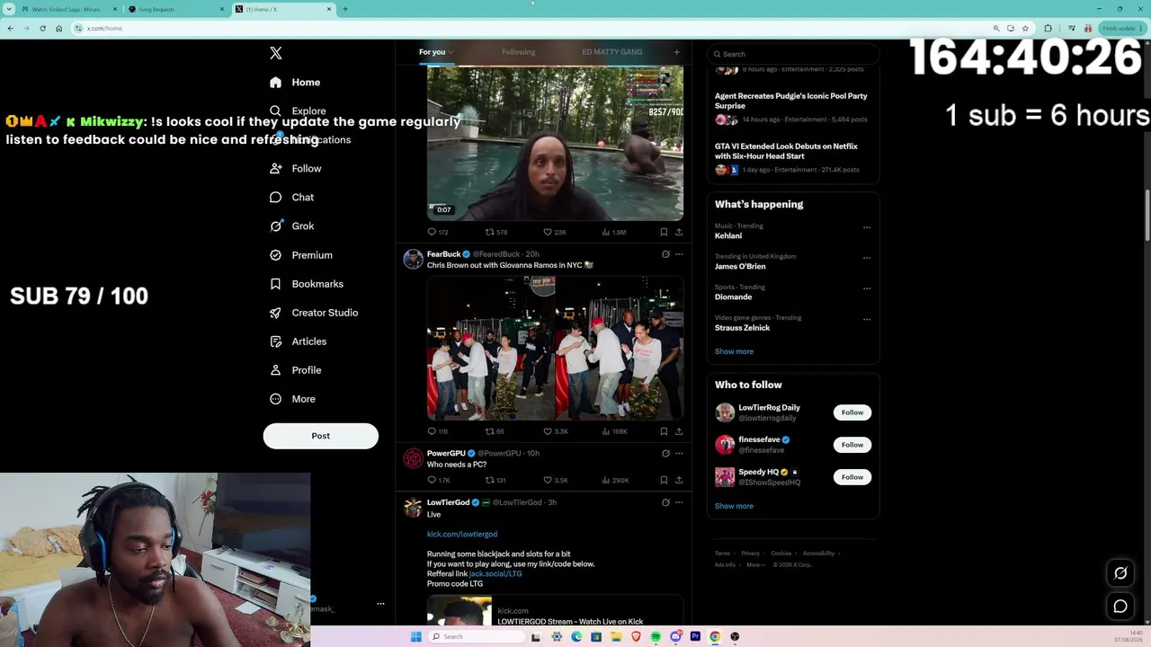The width and height of the screenshot is (1151, 647).
Task: Open Creator Studio
Action: pyautogui.click(x=313, y=312)
